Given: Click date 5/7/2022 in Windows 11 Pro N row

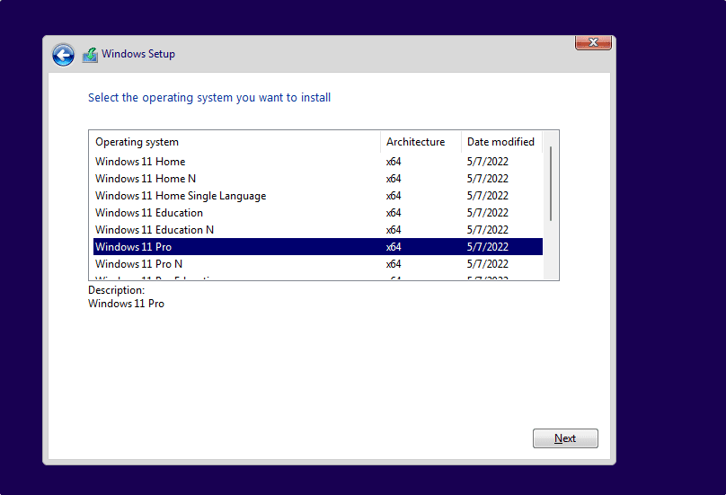Looking at the screenshot, I should tap(488, 264).
